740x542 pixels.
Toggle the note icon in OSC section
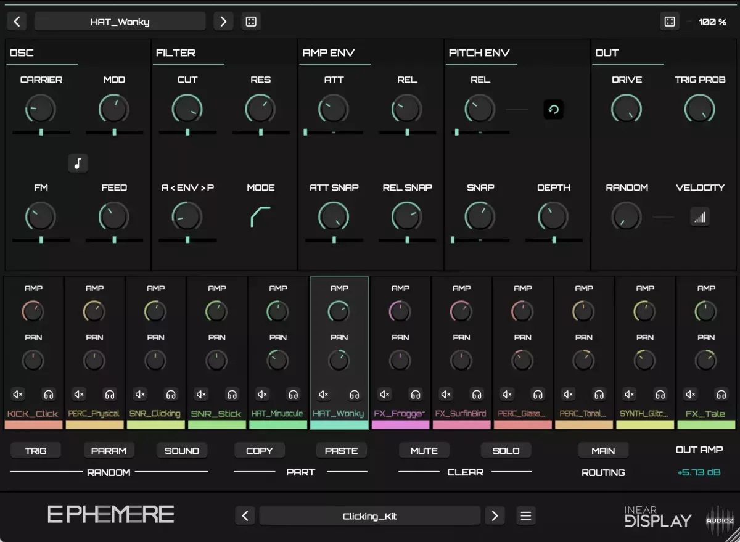tap(78, 163)
